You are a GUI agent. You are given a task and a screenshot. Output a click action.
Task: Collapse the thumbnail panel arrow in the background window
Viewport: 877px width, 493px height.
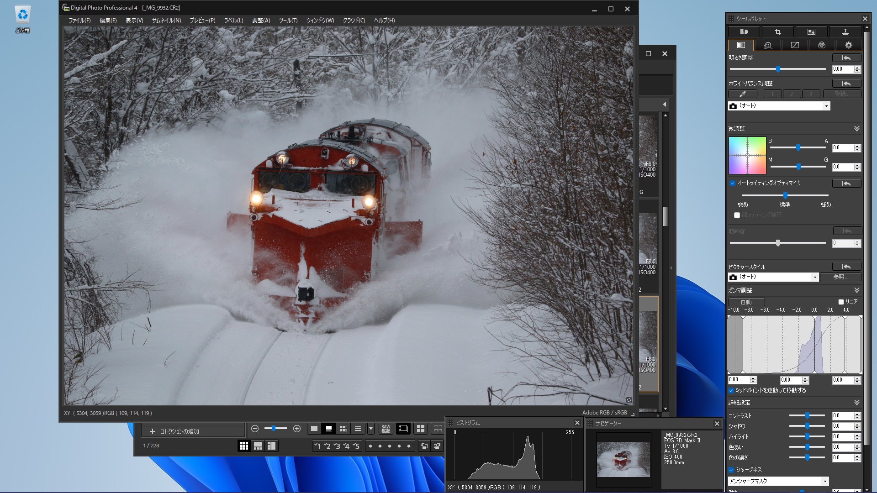(665, 105)
